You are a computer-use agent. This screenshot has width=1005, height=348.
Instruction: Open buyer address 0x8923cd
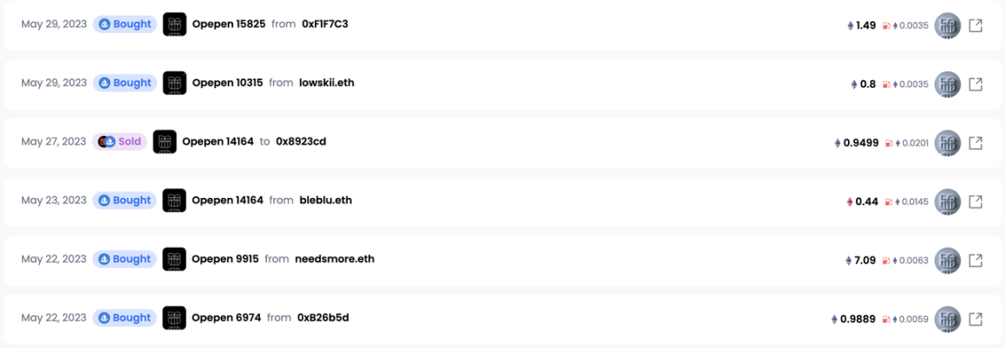click(301, 141)
